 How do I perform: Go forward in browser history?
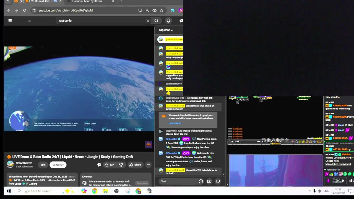[x=17, y=10]
